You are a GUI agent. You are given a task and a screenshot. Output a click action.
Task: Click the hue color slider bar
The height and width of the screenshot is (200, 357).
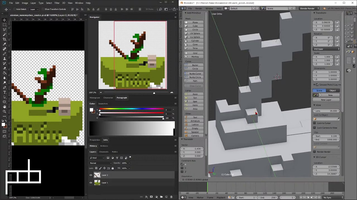(x=131, y=109)
